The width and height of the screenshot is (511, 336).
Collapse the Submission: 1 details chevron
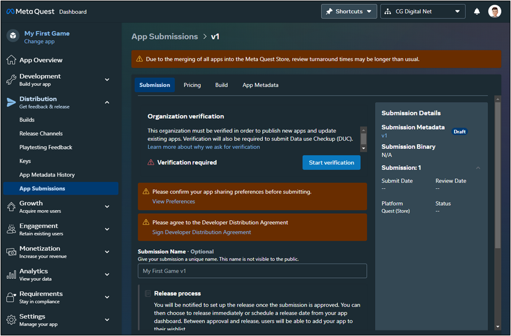click(x=478, y=168)
